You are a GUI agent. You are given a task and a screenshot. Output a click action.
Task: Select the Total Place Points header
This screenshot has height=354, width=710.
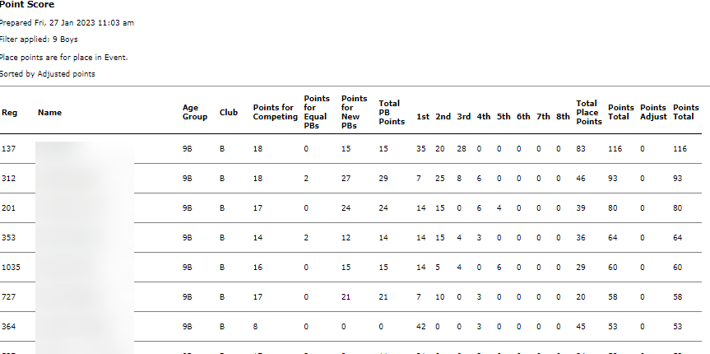point(589,113)
